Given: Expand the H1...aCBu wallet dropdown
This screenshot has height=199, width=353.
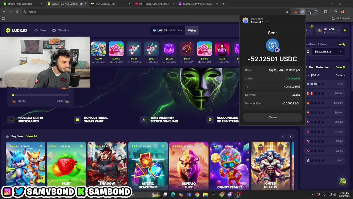Looking at the screenshot, I should tap(338, 30).
